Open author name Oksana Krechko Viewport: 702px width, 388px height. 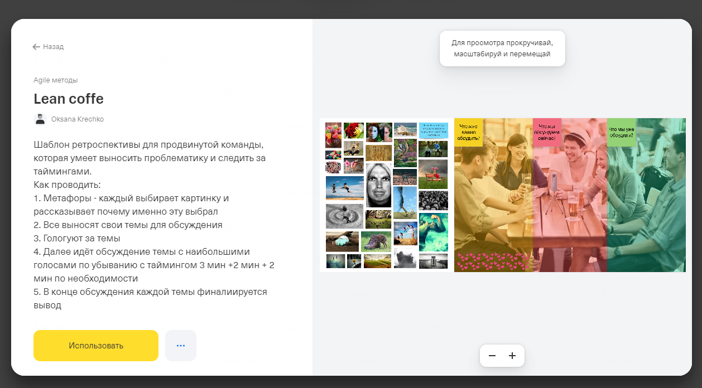(x=78, y=119)
